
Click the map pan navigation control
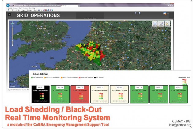tap(12, 24)
